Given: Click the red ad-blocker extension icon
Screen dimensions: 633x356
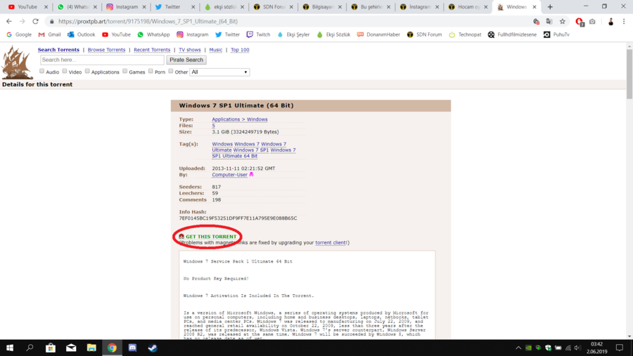Looking at the screenshot, I should point(580,22).
